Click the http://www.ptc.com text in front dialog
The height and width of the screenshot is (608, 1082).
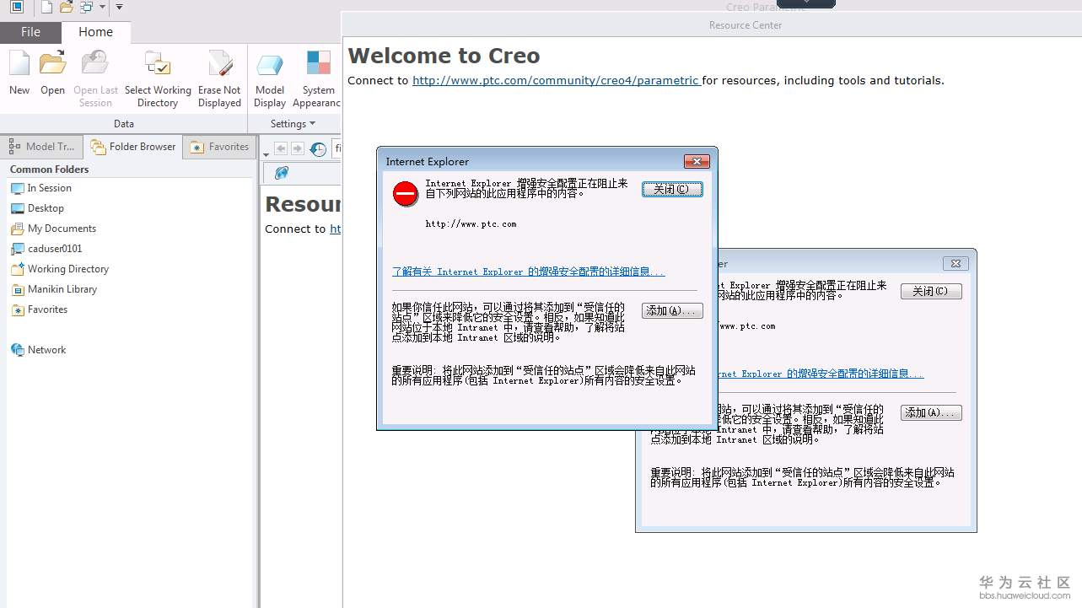[x=471, y=224]
